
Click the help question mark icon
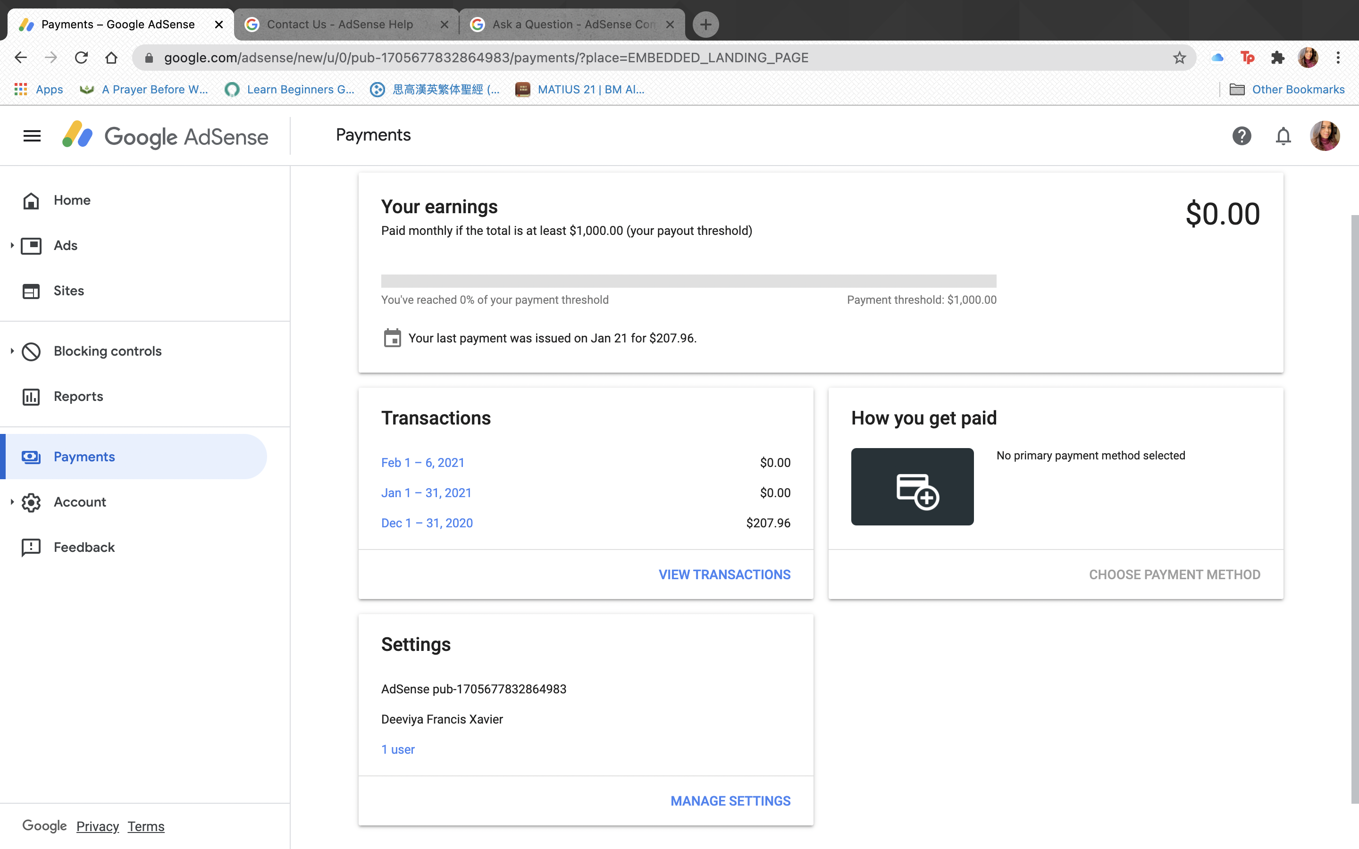1242,136
